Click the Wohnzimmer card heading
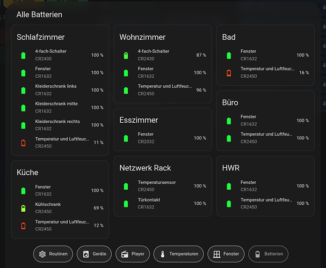Image resolution: width=326 pixels, height=268 pixels. (142, 37)
